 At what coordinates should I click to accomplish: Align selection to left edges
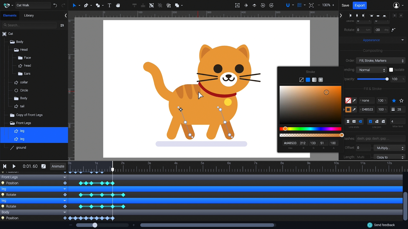(350, 16)
